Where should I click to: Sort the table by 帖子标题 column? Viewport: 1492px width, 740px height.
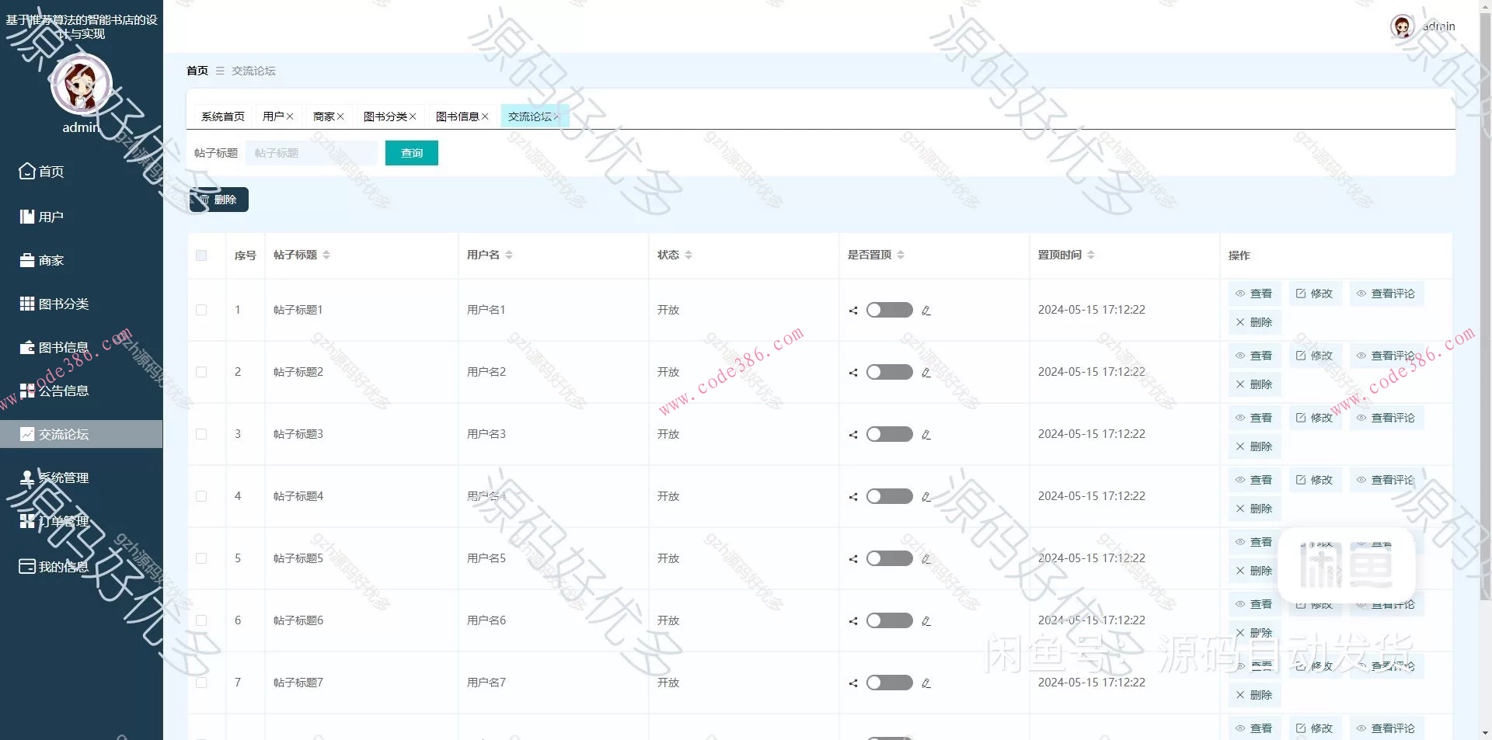tap(326, 255)
